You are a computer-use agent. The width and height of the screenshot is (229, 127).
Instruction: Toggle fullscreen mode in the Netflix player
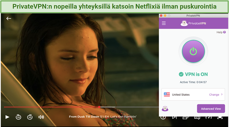click(x=220, y=118)
